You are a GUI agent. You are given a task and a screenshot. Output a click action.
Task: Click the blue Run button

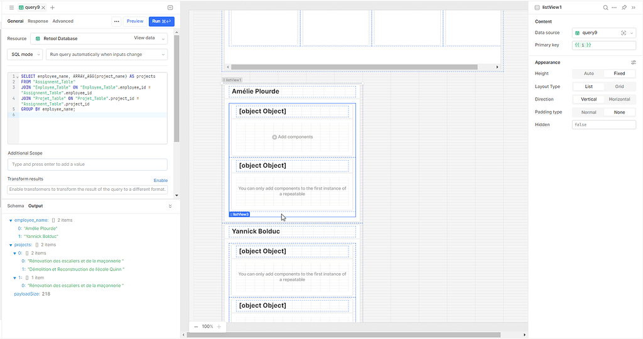pyautogui.click(x=161, y=21)
